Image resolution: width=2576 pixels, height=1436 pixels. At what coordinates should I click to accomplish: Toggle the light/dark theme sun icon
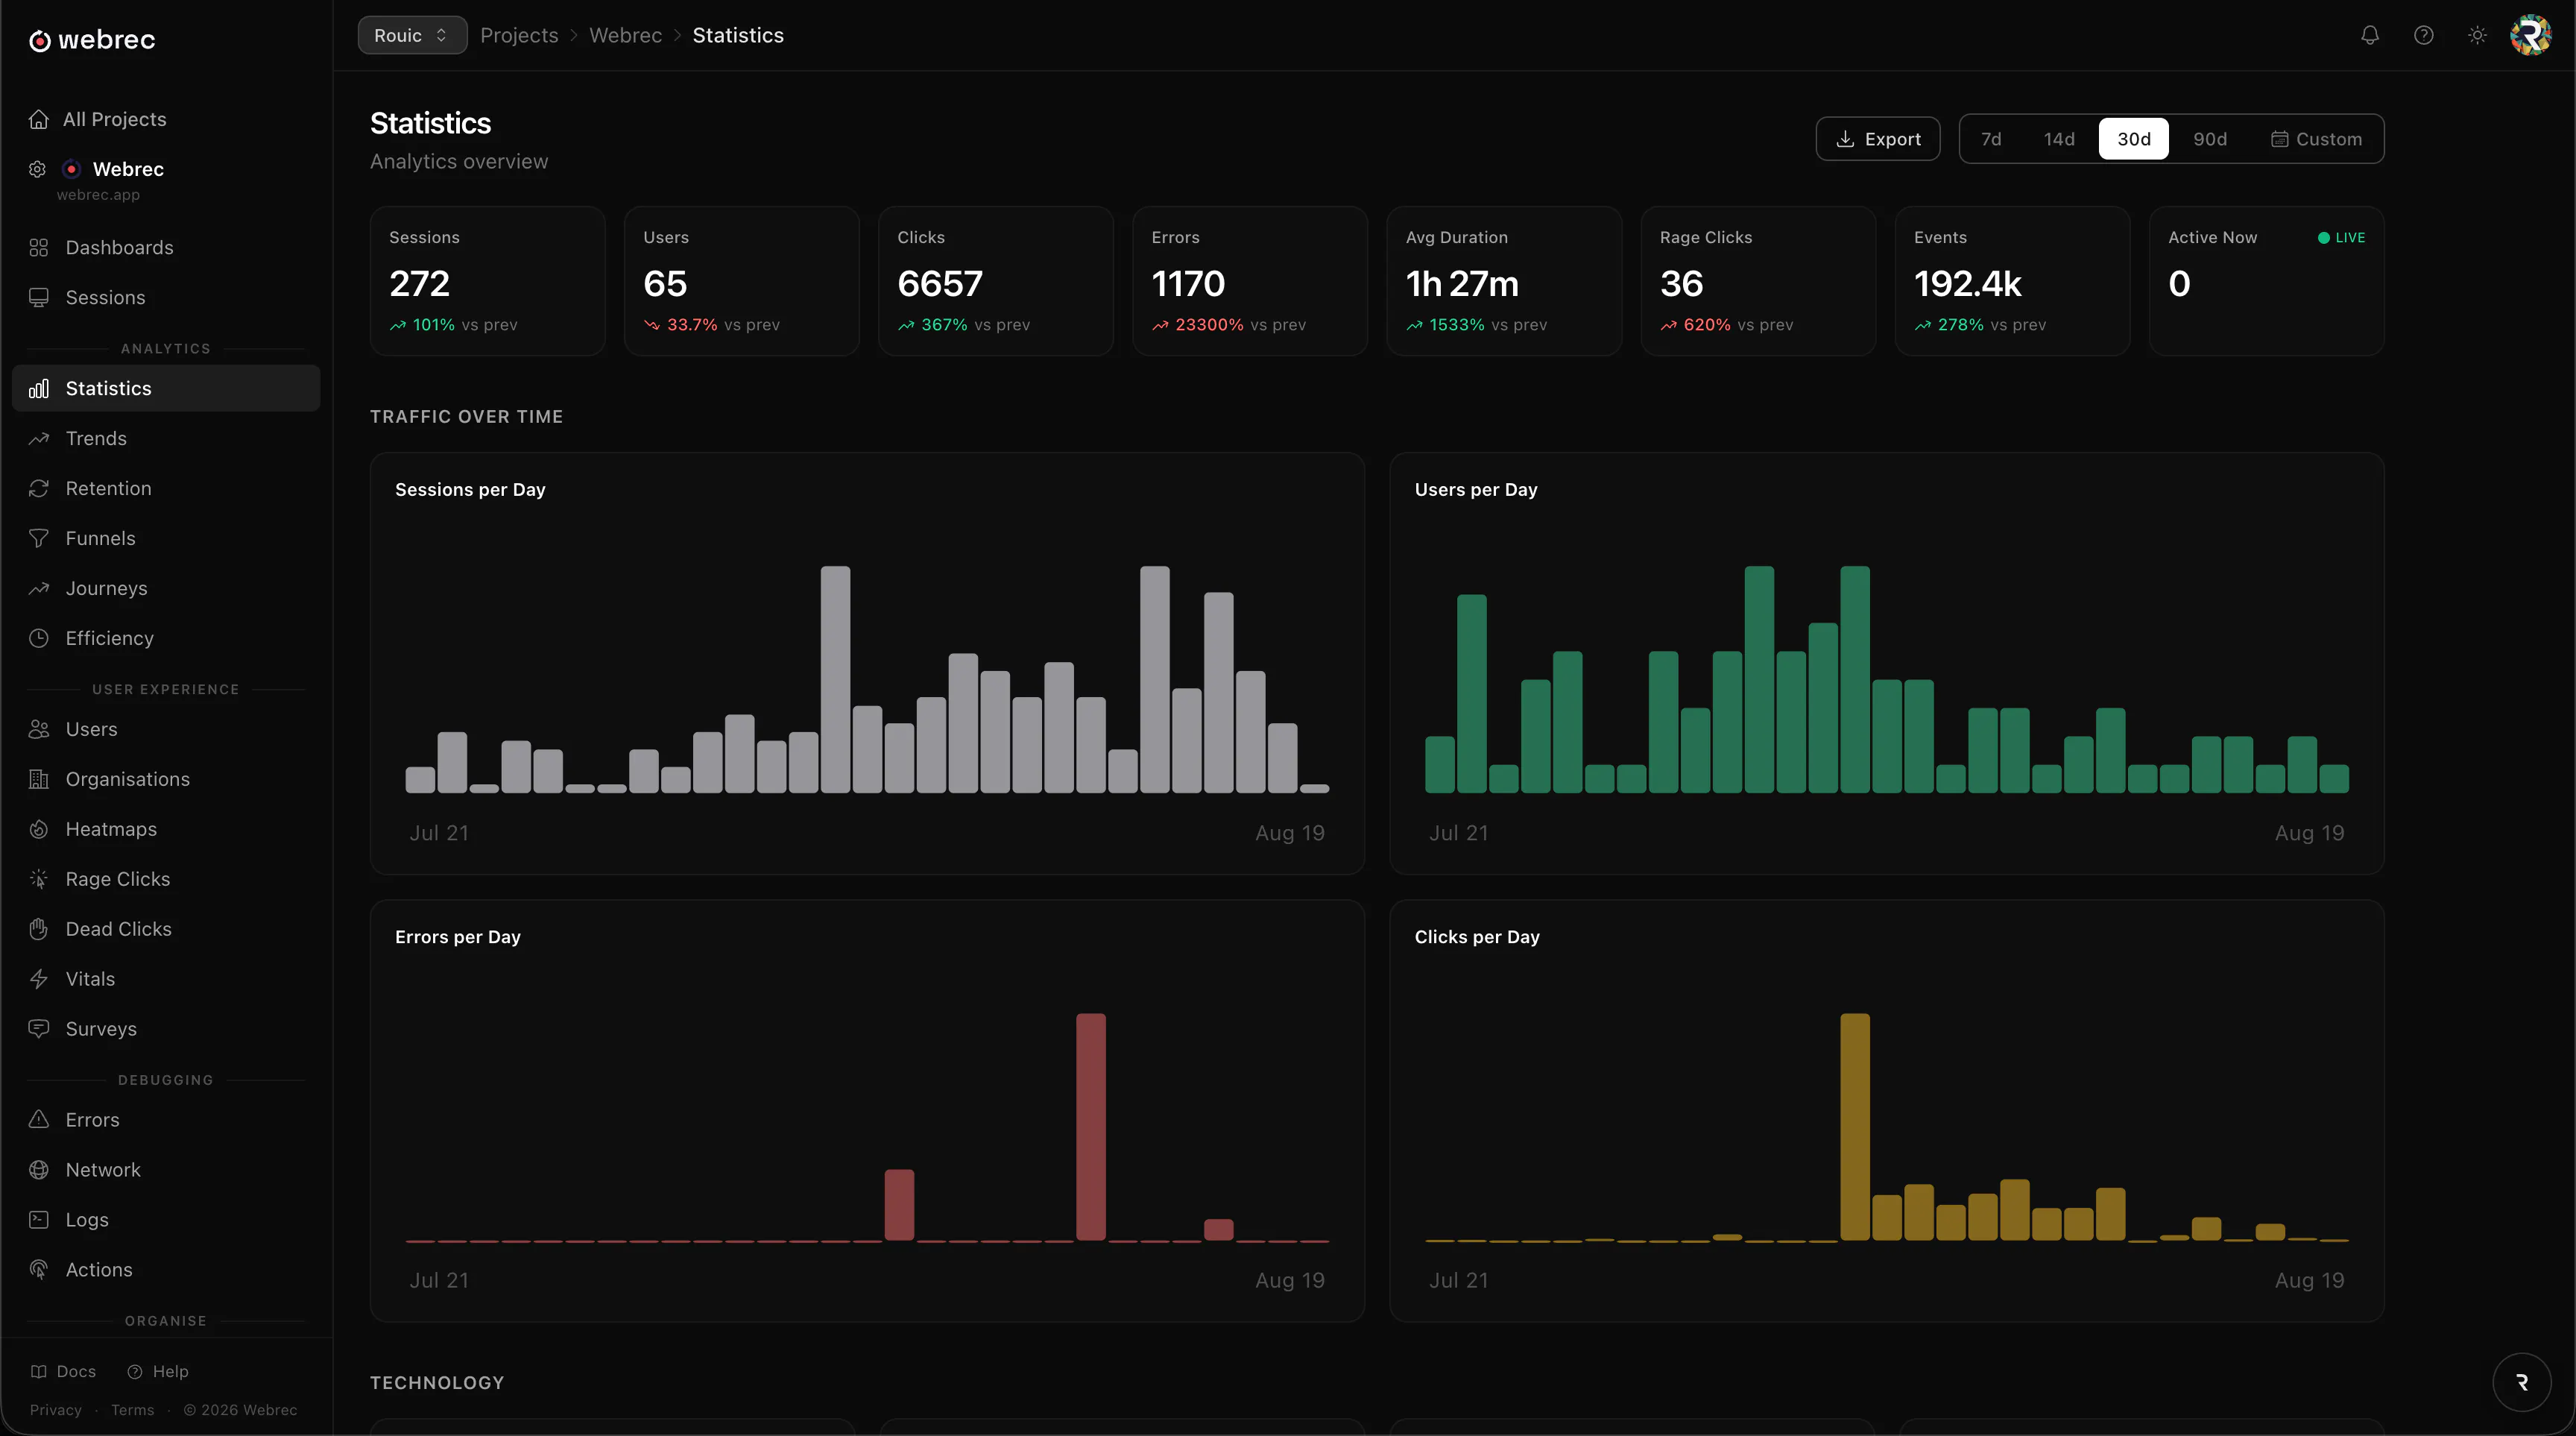(2477, 35)
